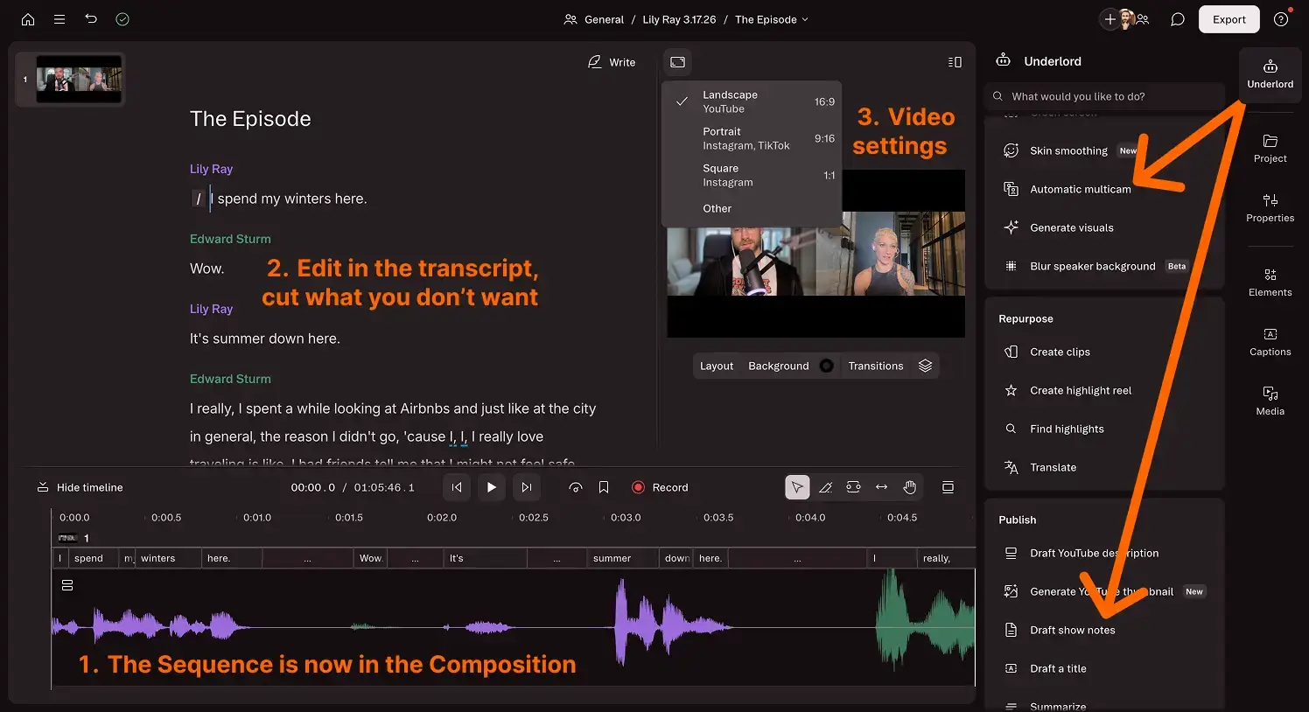Go to the home screen icon
This screenshot has width=1309, height=712.
(28, 19)
